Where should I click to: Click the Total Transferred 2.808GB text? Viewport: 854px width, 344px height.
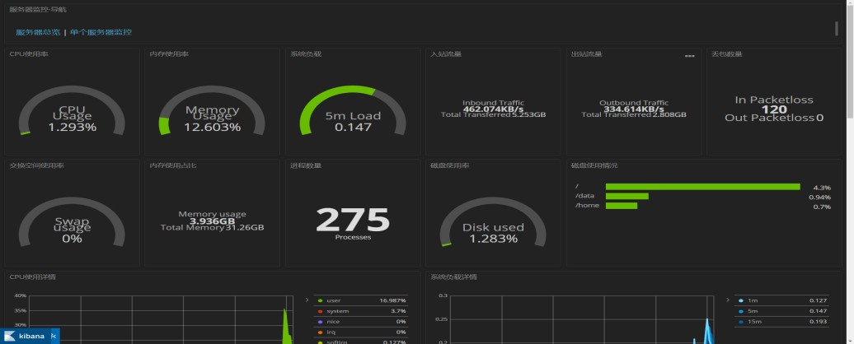pos(633,114)
